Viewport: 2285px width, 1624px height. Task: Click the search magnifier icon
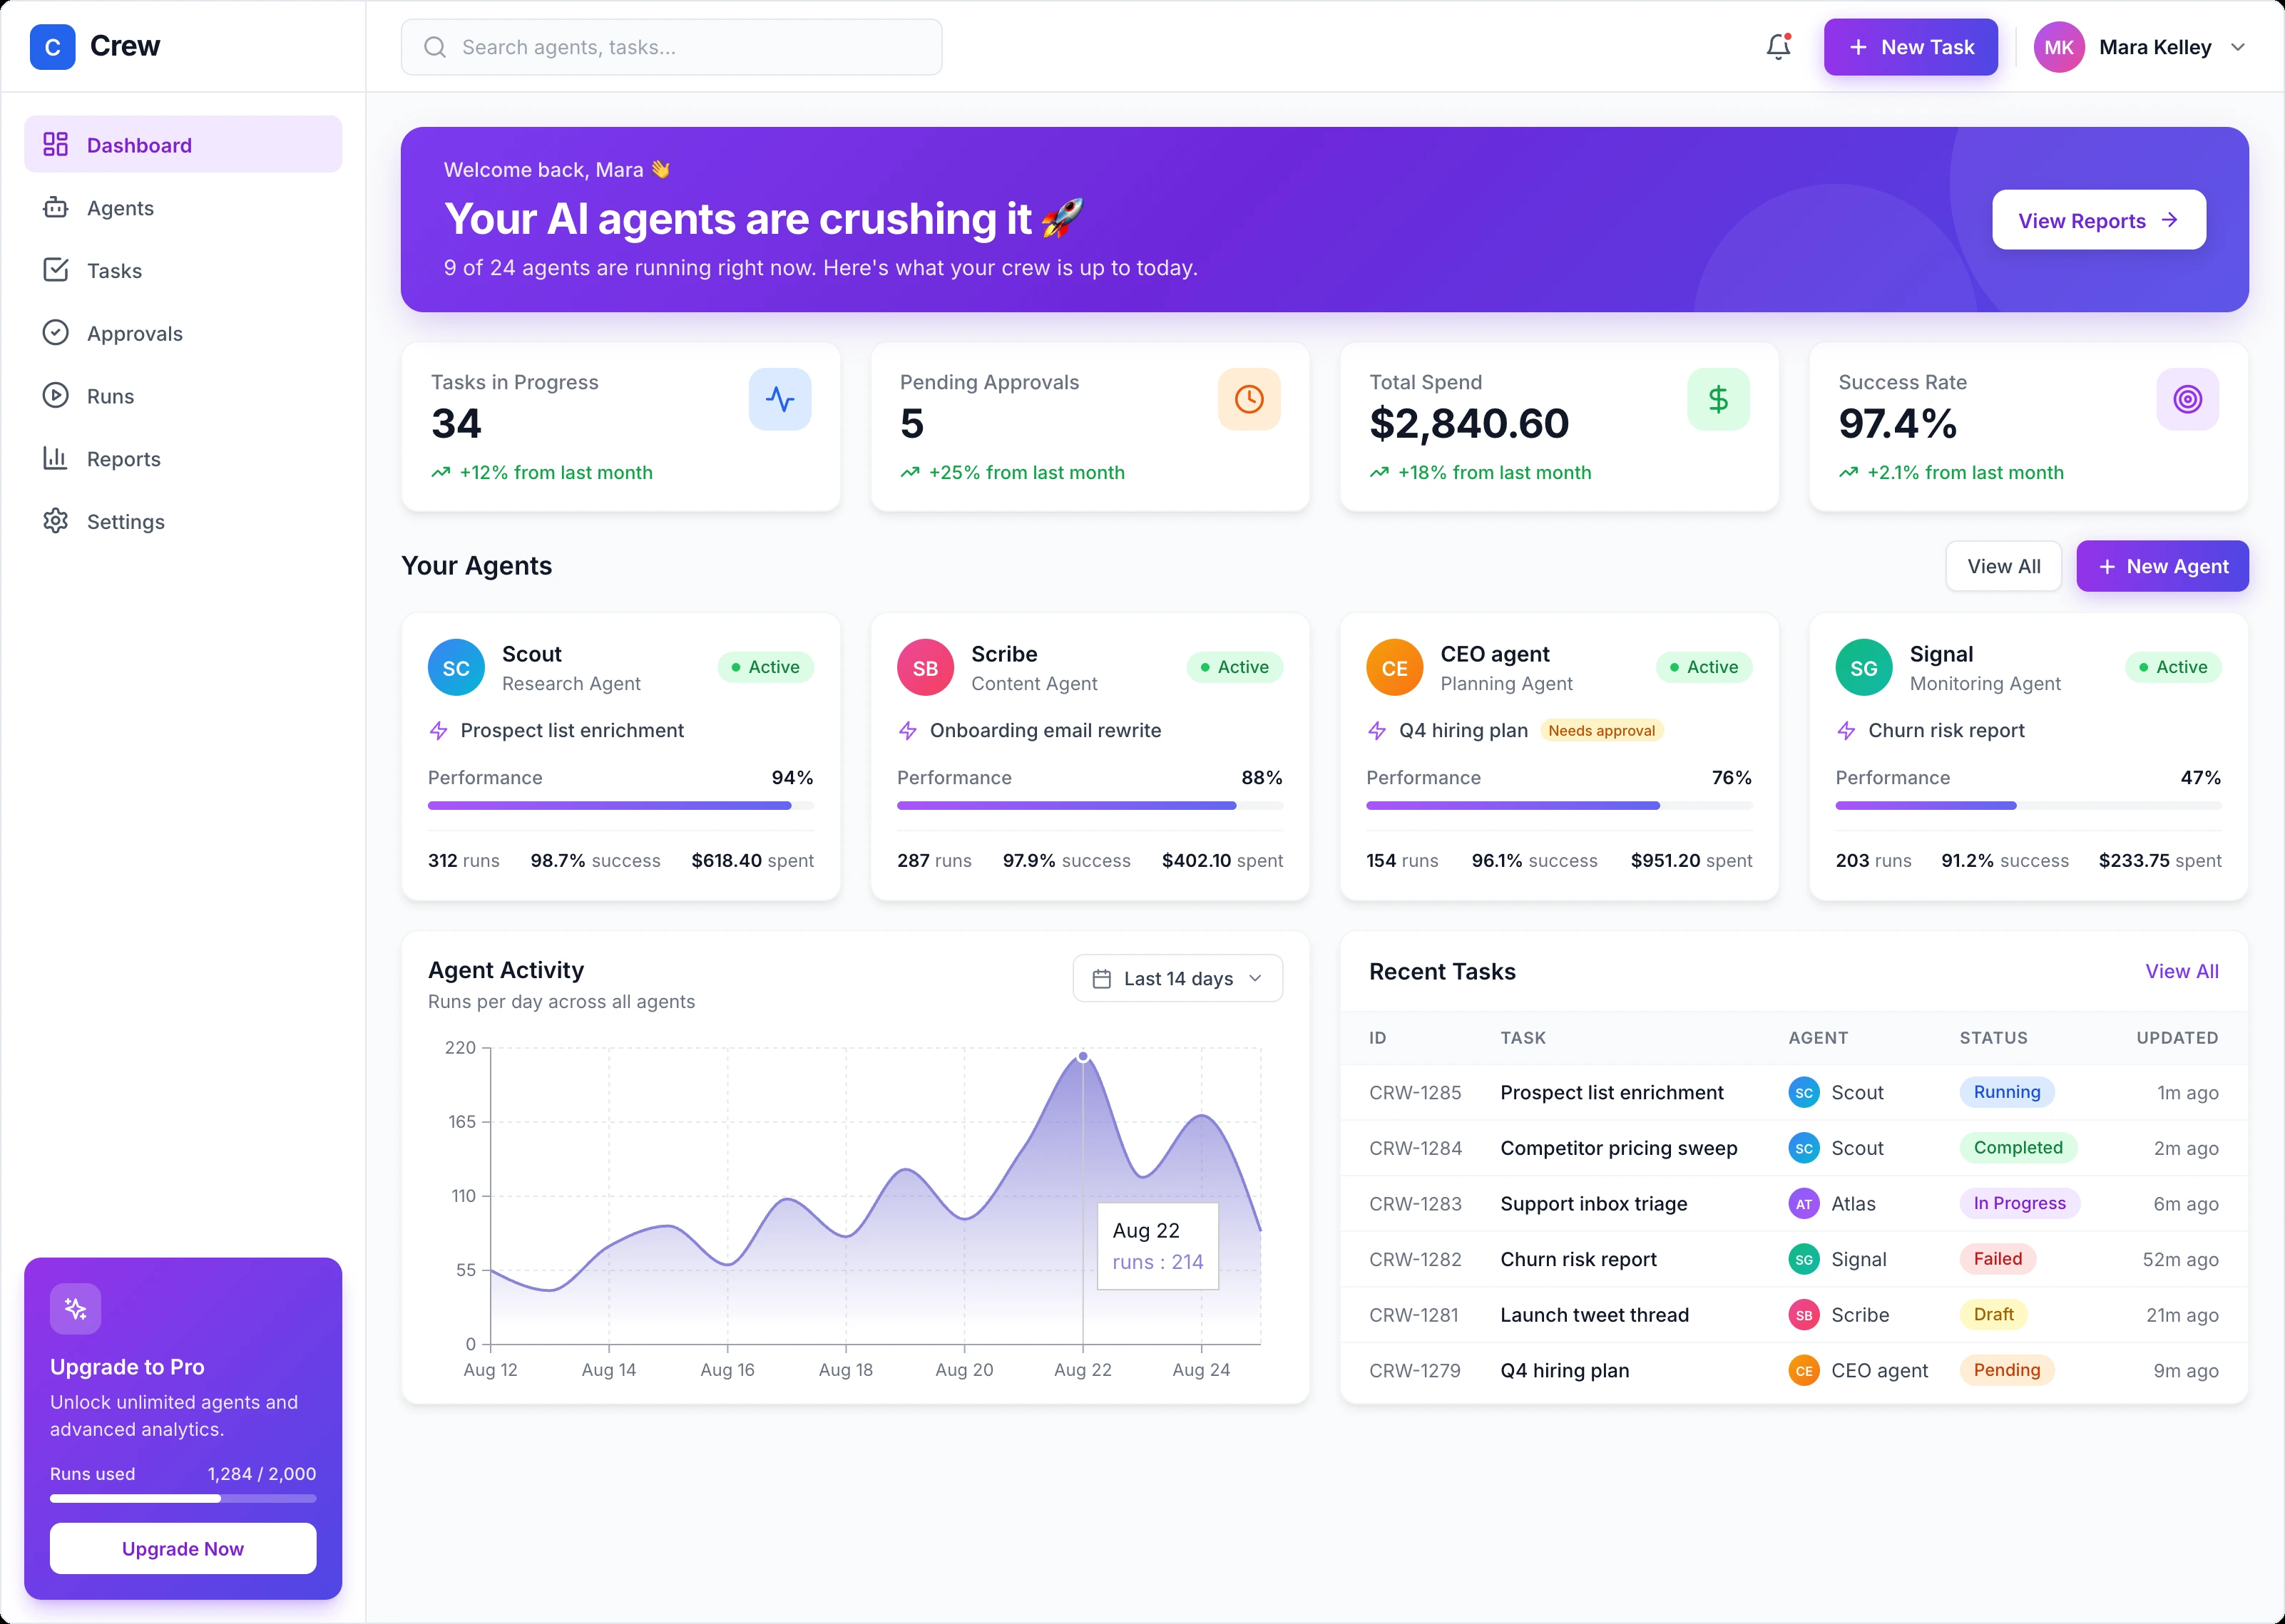click(x=434, y=47)
